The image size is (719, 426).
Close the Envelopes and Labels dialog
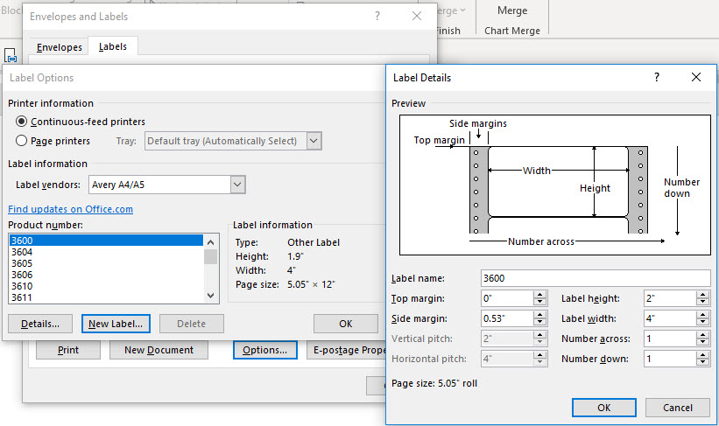(417, 16)
